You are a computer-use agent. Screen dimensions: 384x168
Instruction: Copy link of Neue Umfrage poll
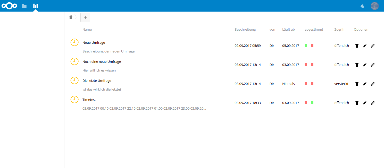coord(373,46)
